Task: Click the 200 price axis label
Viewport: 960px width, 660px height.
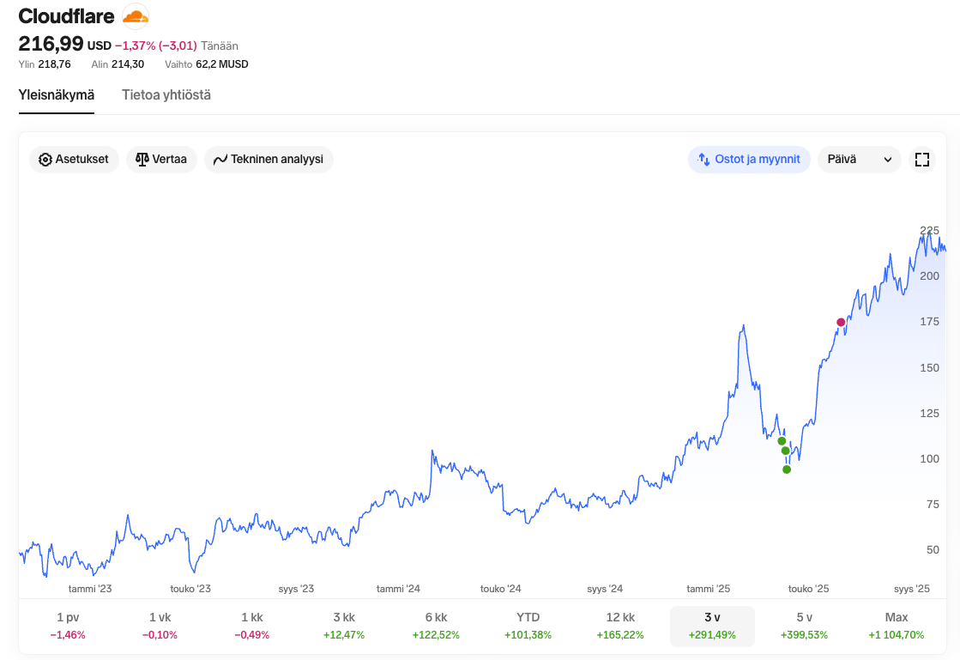Action: tap(929, 276)
